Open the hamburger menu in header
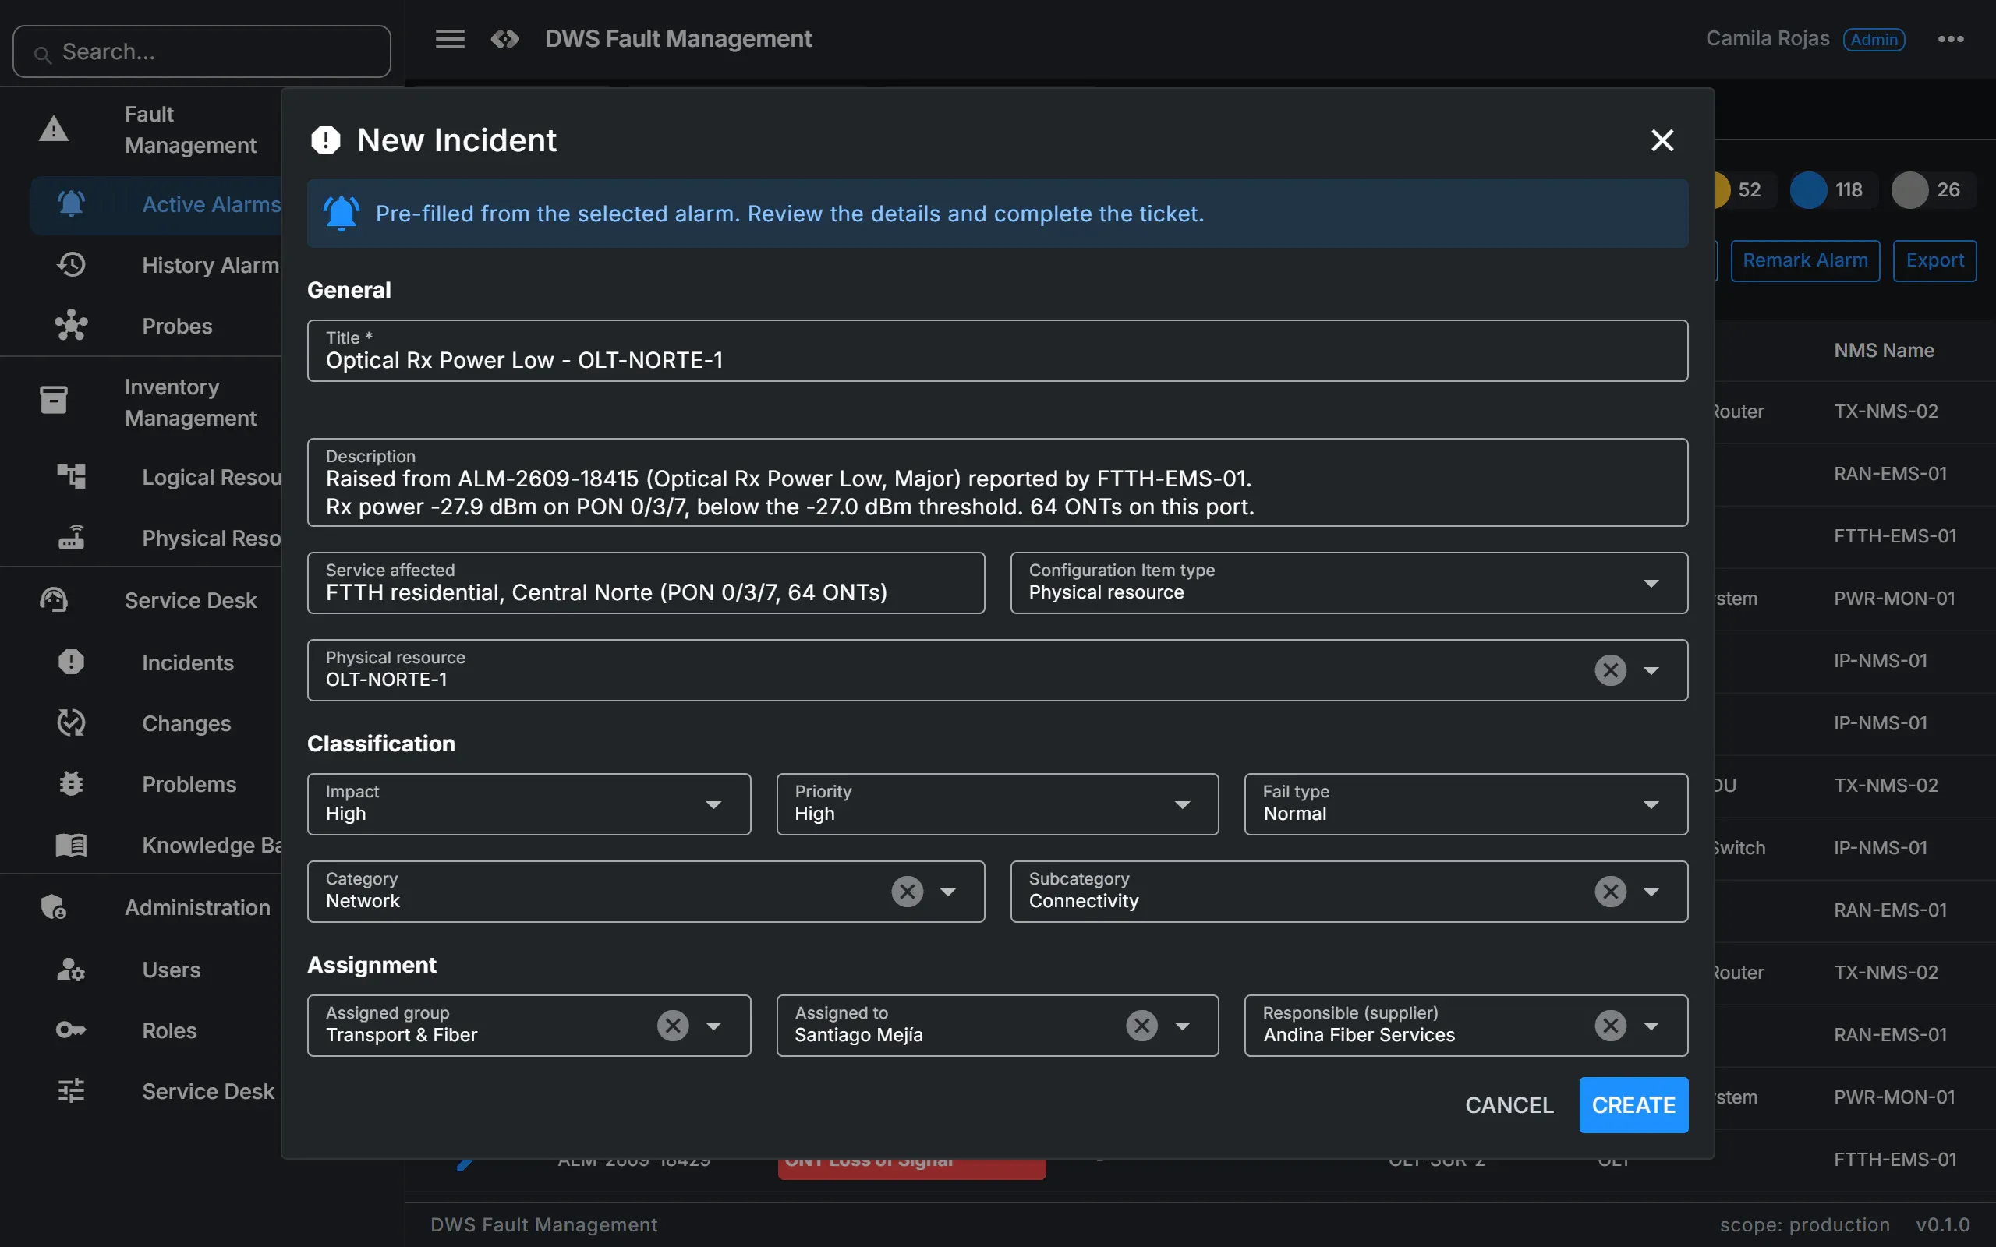 (x=450, y=39)
